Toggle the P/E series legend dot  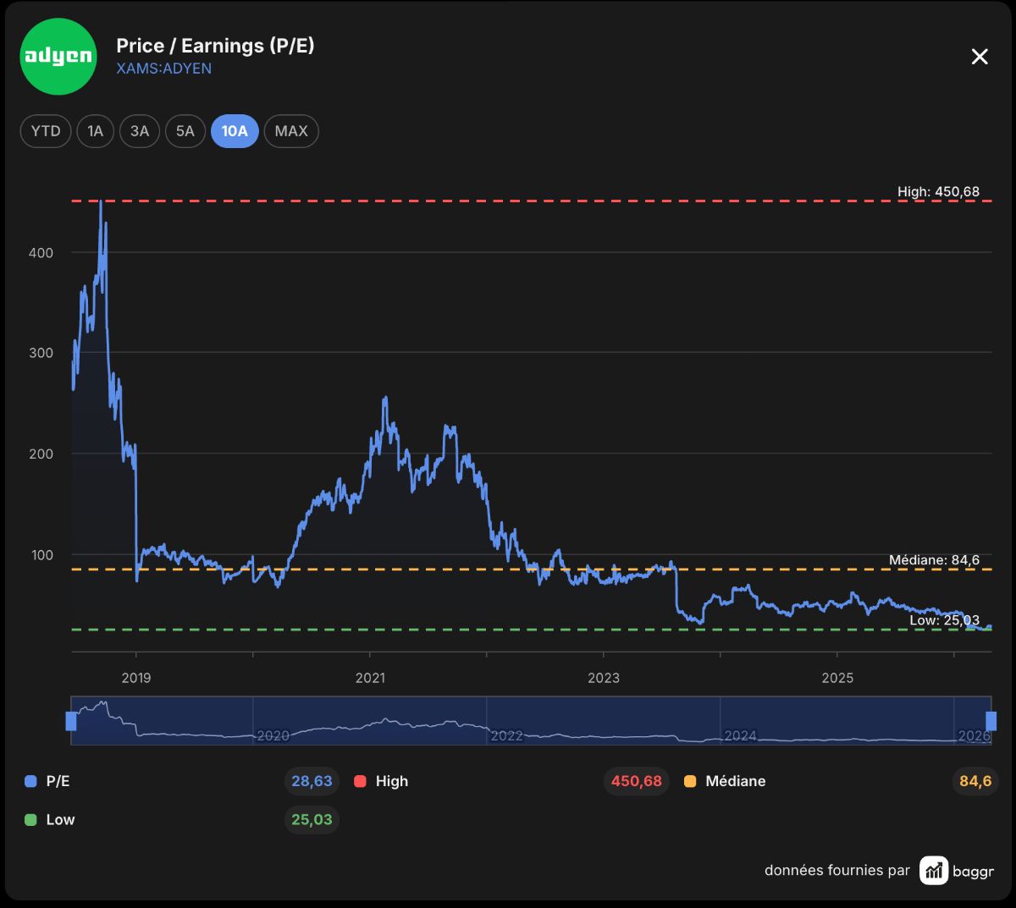[x=30, y=781]
